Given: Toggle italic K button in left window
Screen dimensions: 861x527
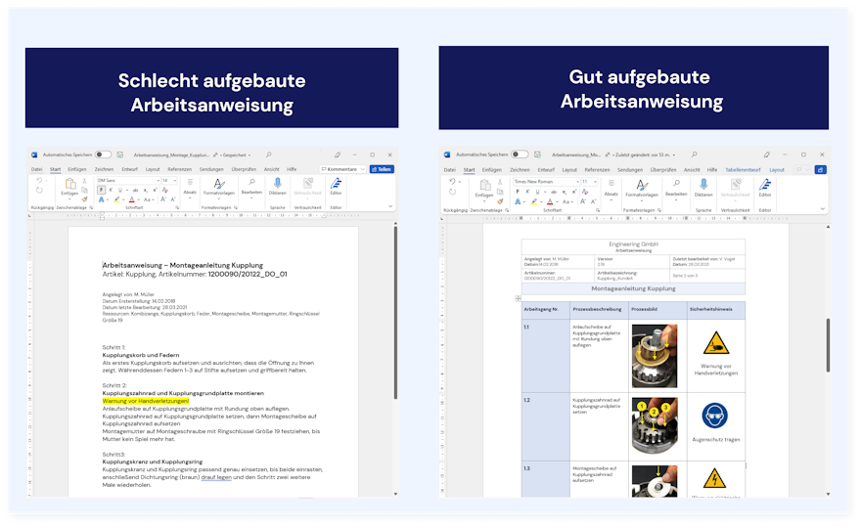Looking at the screenshot, I should 111,190.
